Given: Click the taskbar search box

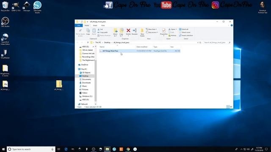Looking at the screenshot, I should point(31,149).
